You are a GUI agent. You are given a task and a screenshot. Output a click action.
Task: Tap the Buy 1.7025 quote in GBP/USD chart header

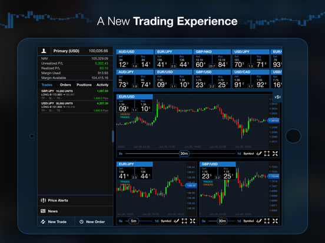[x=227, y=173]
